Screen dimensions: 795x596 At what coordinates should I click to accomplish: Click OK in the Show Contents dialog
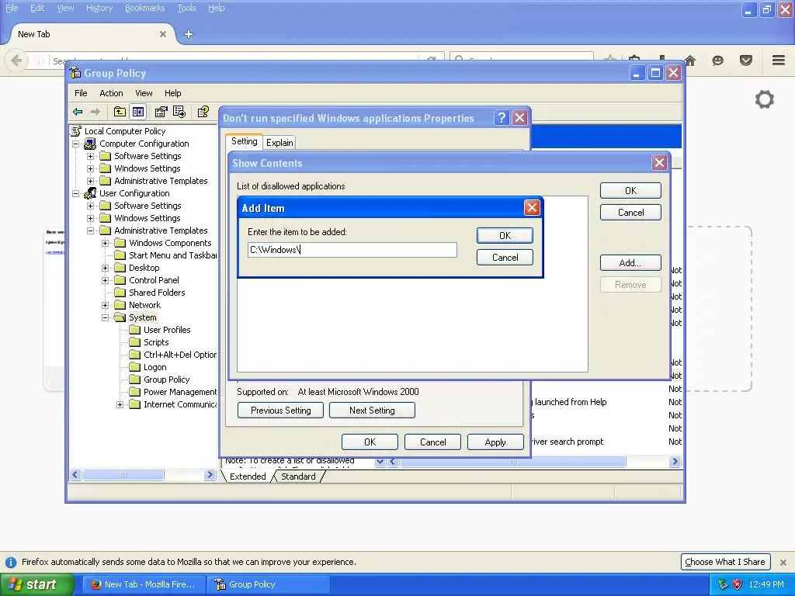(x=630, y=191)
